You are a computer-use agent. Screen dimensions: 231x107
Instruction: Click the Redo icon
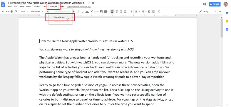click(7, 11)
